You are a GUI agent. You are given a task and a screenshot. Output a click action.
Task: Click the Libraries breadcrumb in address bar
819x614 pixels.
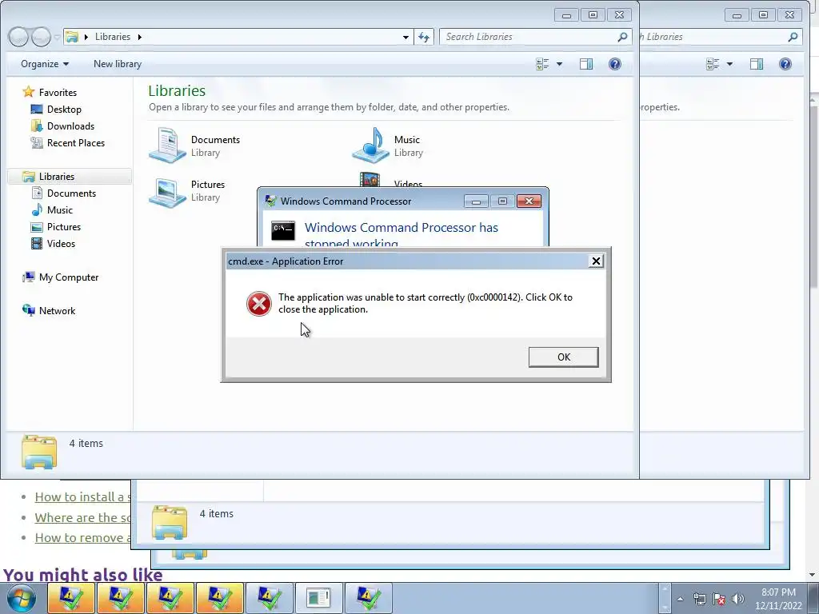click(112, 37)
